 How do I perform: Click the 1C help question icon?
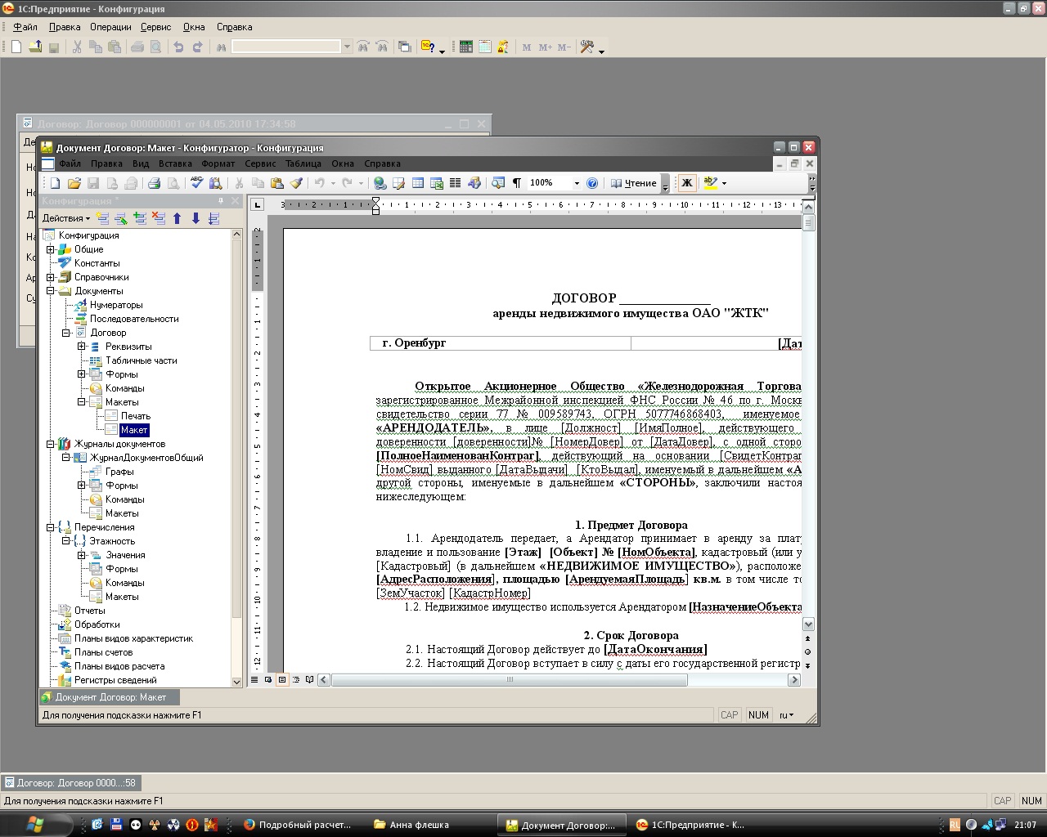[x=428, y=47]
